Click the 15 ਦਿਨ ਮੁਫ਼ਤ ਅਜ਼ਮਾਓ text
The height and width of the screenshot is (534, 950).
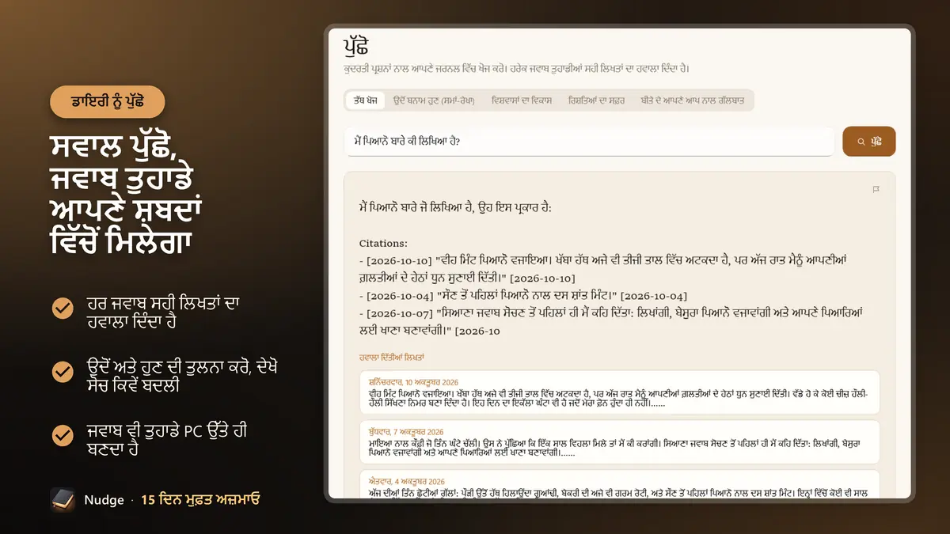click(x=200, y=500)
